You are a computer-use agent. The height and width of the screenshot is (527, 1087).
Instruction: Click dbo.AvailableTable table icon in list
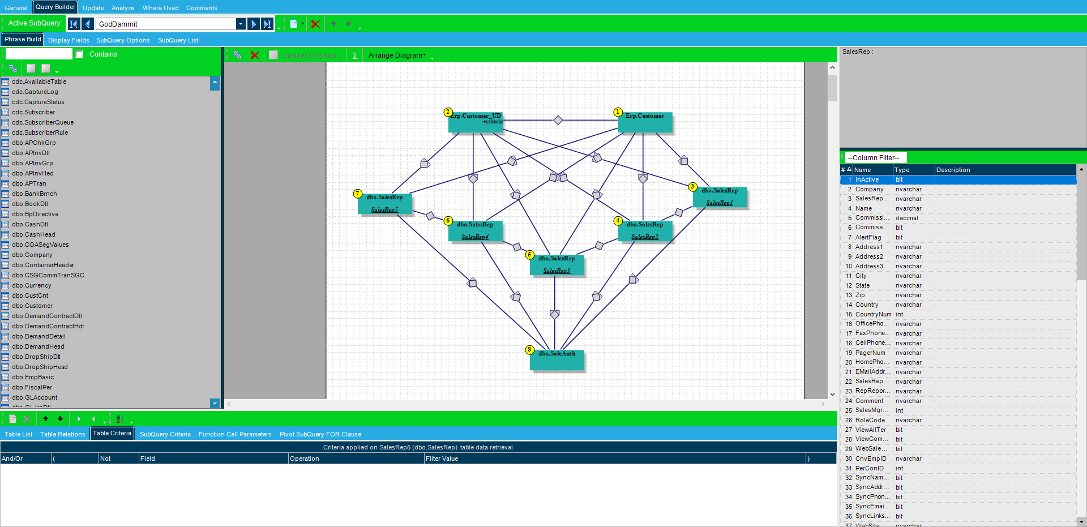coord(5,82)
